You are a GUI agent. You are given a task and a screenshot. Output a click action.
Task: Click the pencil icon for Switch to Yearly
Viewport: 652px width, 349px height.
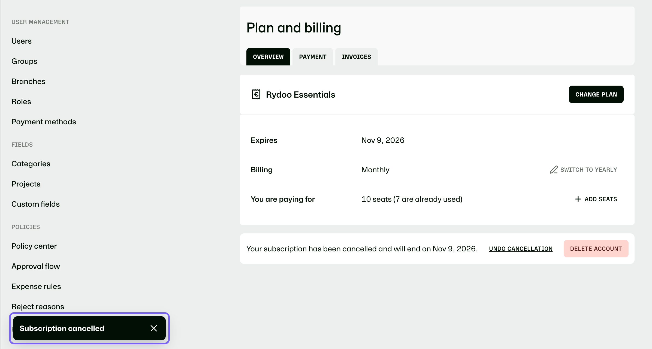point(554,170)
